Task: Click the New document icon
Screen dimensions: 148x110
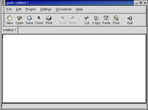Action: click(x=10, y=18)
